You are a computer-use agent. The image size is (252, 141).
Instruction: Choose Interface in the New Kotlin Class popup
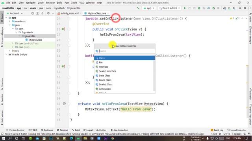click(124, 67)
